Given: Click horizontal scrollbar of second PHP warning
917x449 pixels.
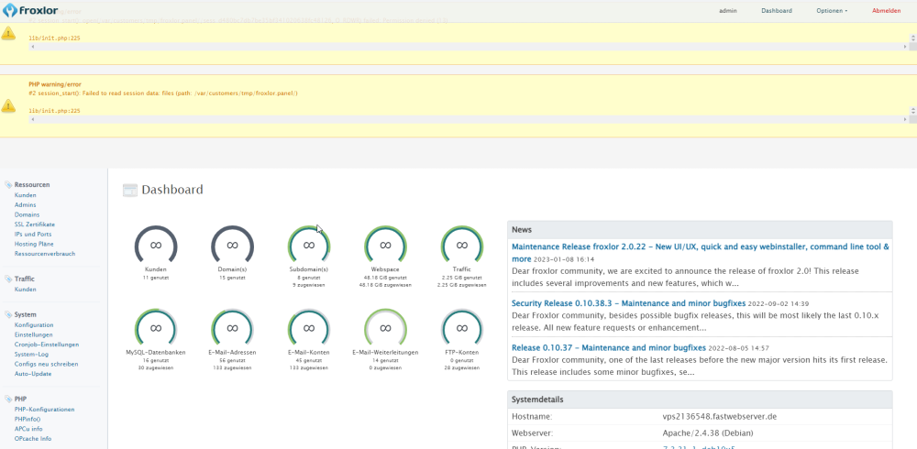Looking at the screenshot, I should (469, 119).
